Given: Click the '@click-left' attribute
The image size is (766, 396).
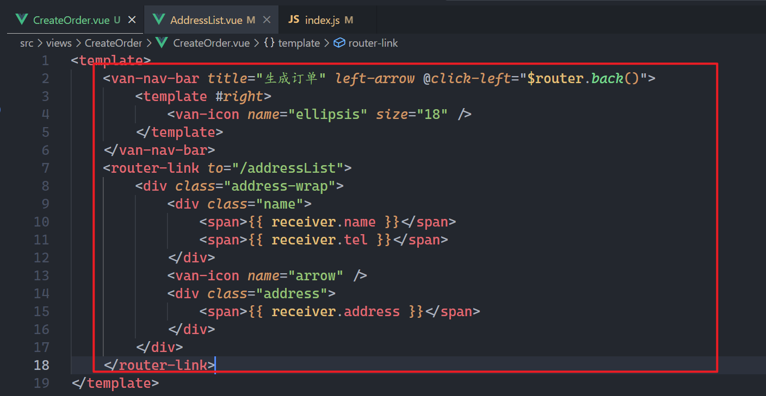Looking at the screenshot, I should (x=466, y=79).
